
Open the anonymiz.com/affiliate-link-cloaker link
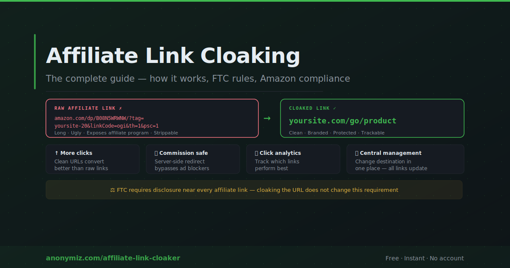(113, 258)
